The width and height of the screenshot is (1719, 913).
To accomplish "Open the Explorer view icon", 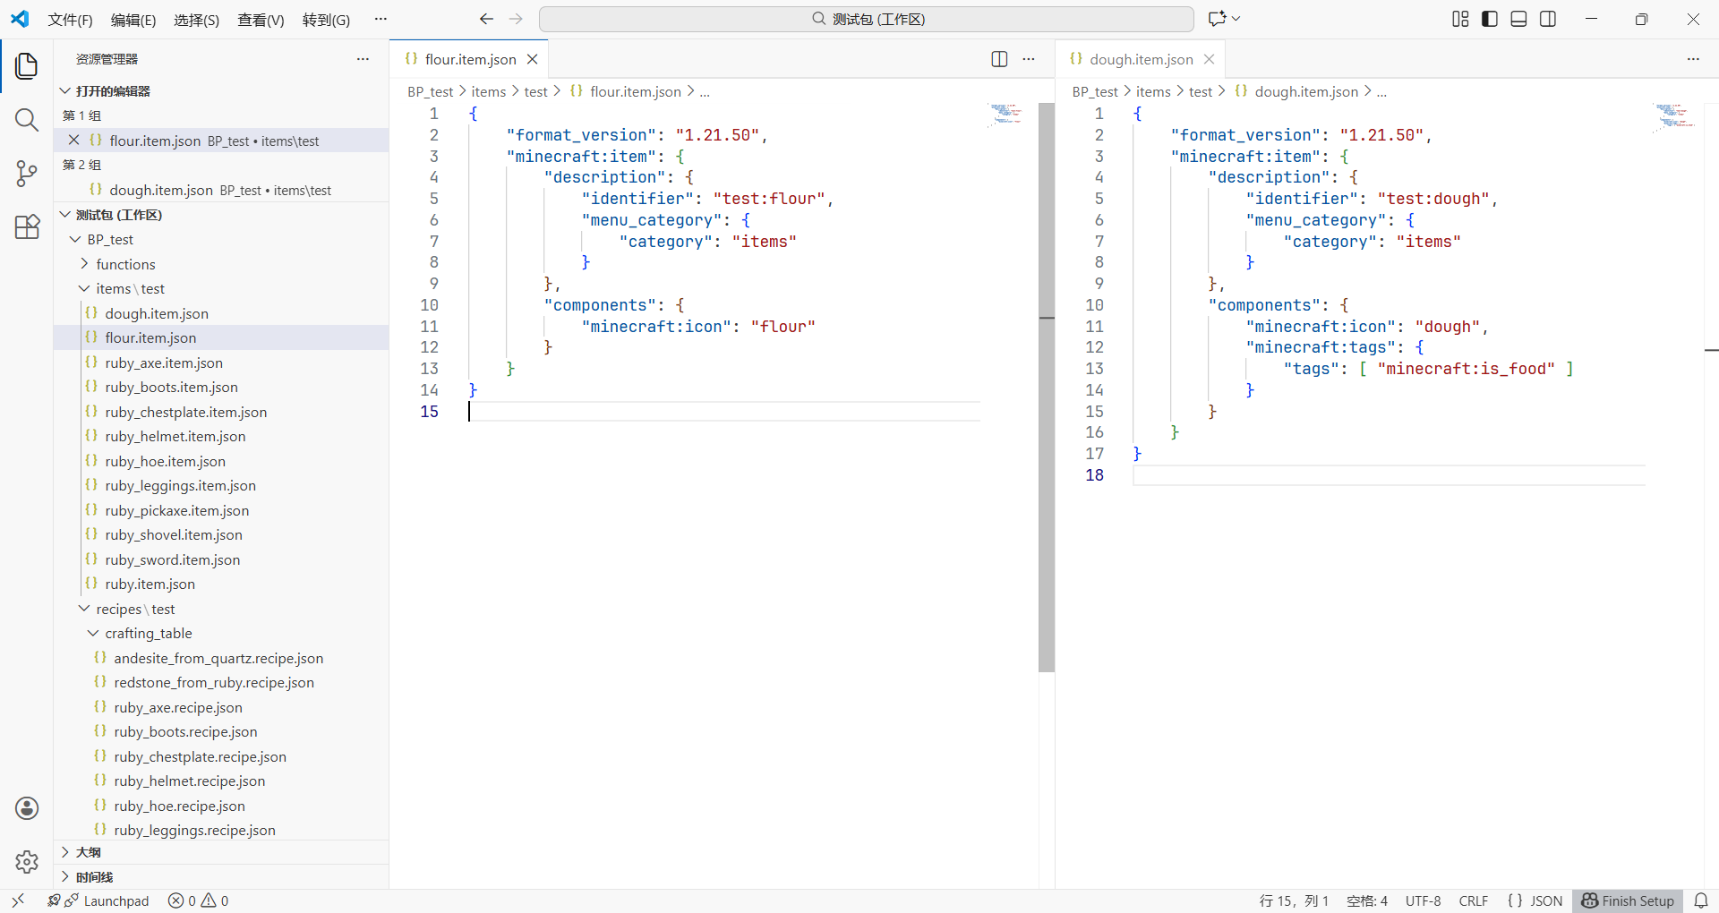I will [27, 66].
